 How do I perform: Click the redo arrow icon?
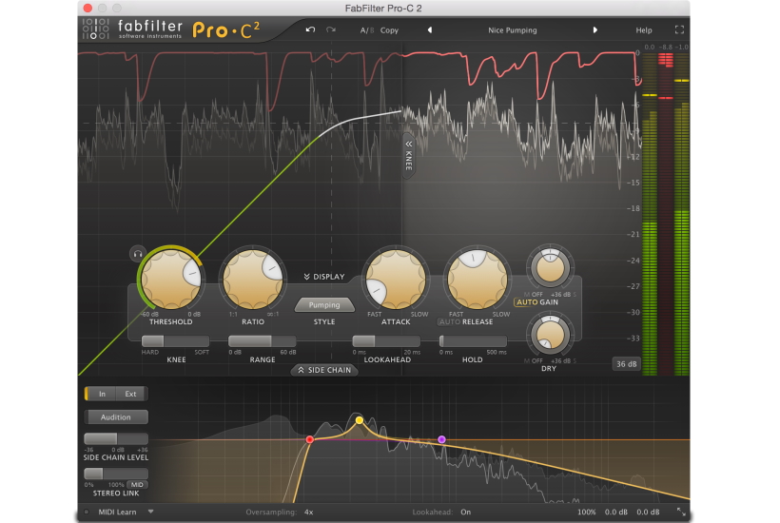click(331, 29)
